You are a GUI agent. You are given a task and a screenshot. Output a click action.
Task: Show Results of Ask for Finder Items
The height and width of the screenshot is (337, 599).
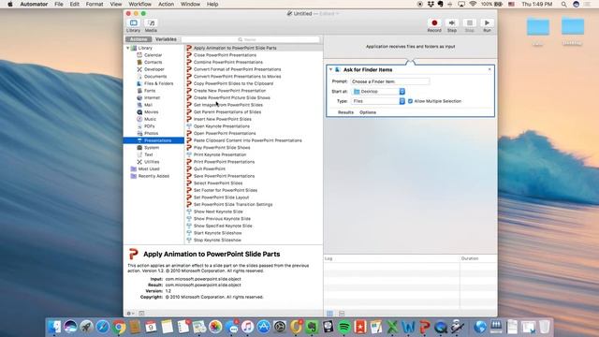[x=345, y=112]
